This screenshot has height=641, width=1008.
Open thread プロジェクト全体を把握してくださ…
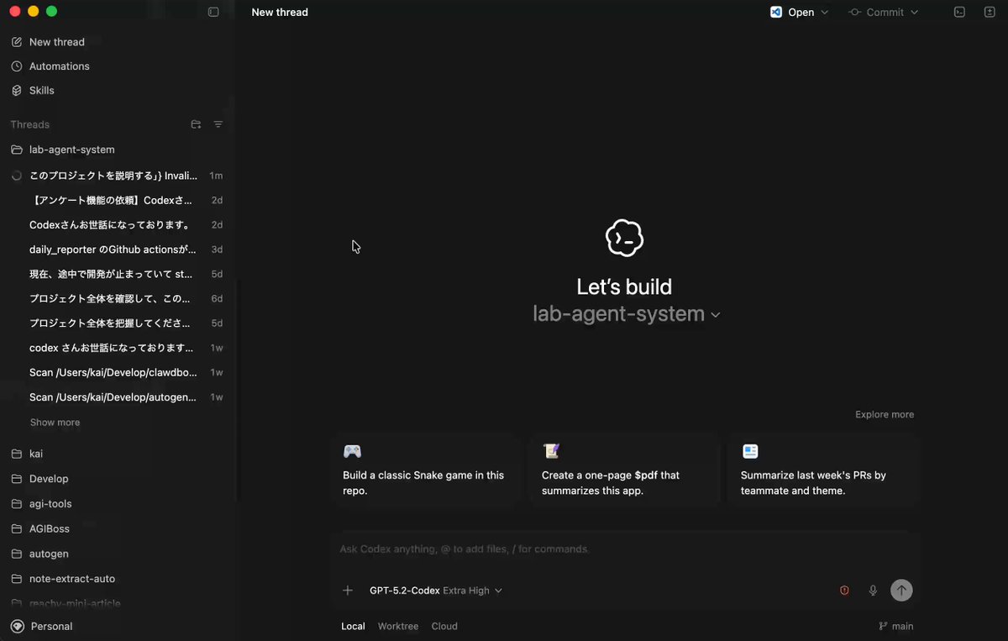click(118, 323)
